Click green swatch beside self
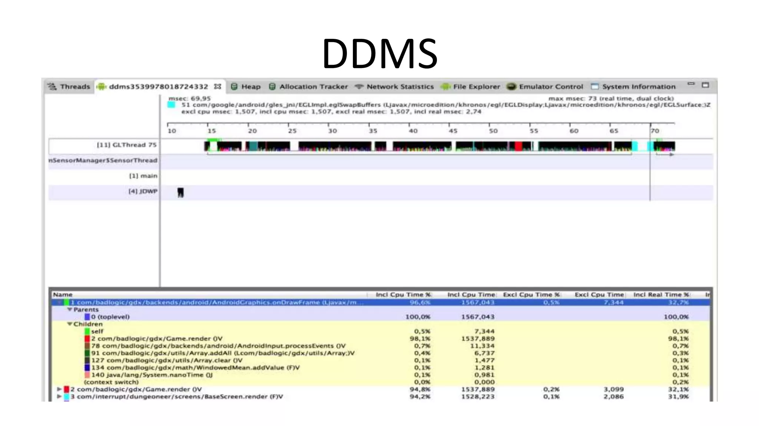Screen dimensions: 759x426 tap(87, 331)
